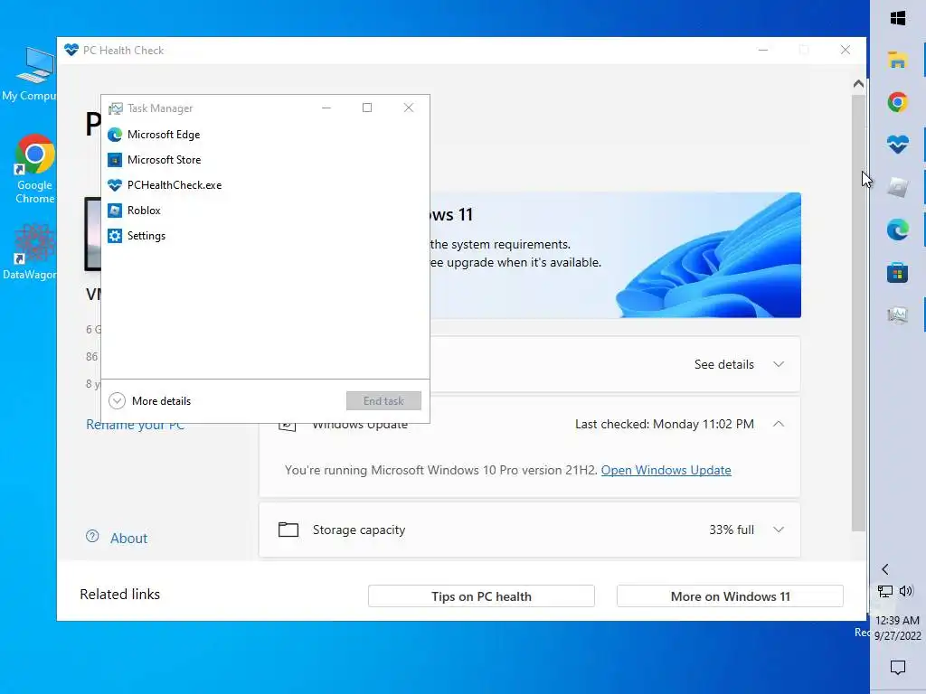Click the Settings gear icon in Task Manager
Screen dimensions: 926x694
point(115,236)
